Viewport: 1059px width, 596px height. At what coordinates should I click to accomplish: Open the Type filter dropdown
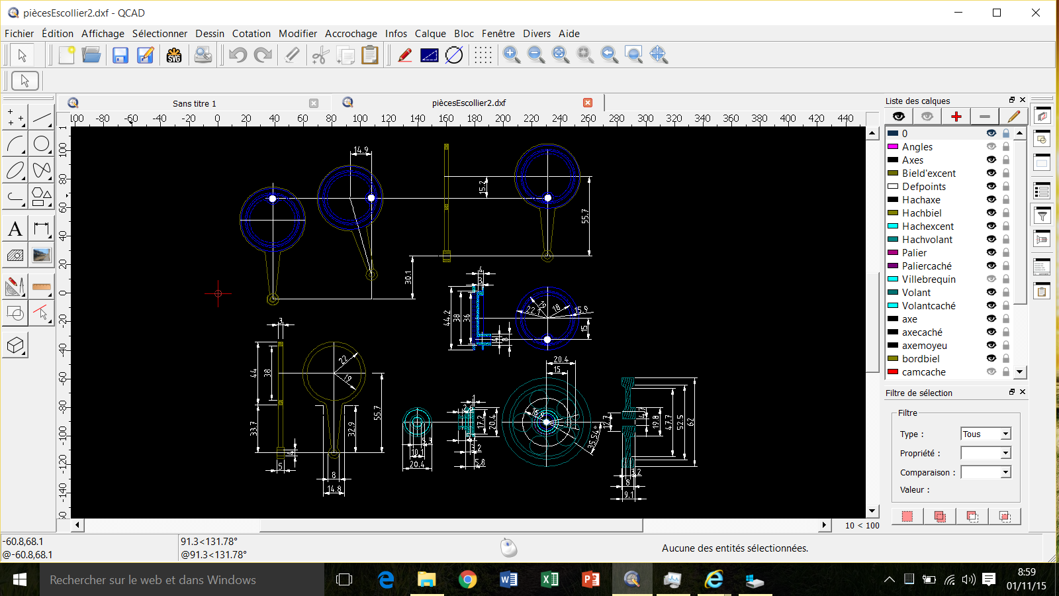[x=986, y=434]
